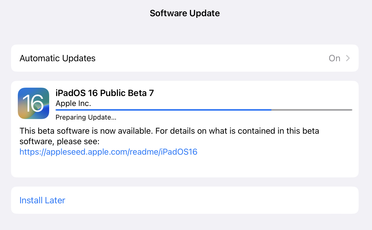Tap the boundary between blue and gray progress
This screenshot has height=230, width=372.
point(272,110)
